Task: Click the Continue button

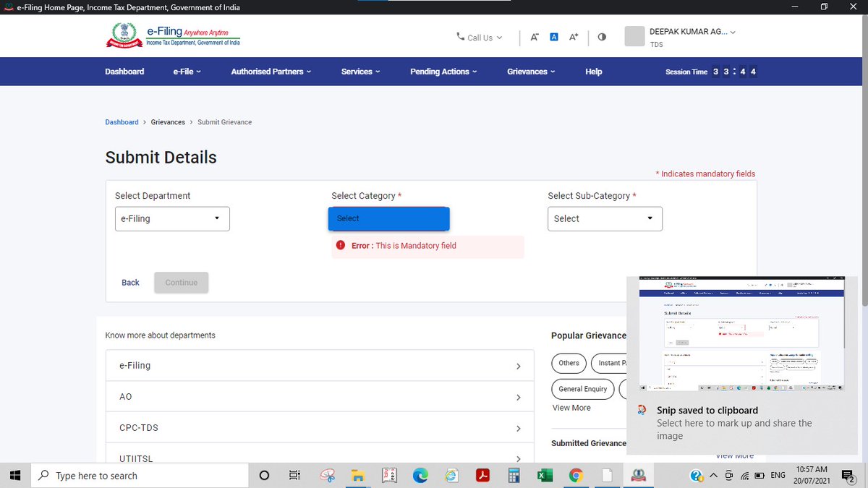Action: coord(182,283)
